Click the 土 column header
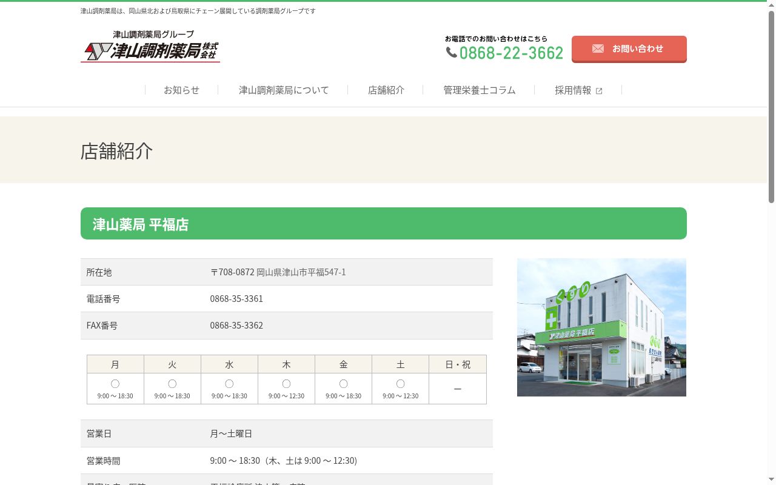The width and height of the screenshot is (776, 485). (x=400, y=364)
